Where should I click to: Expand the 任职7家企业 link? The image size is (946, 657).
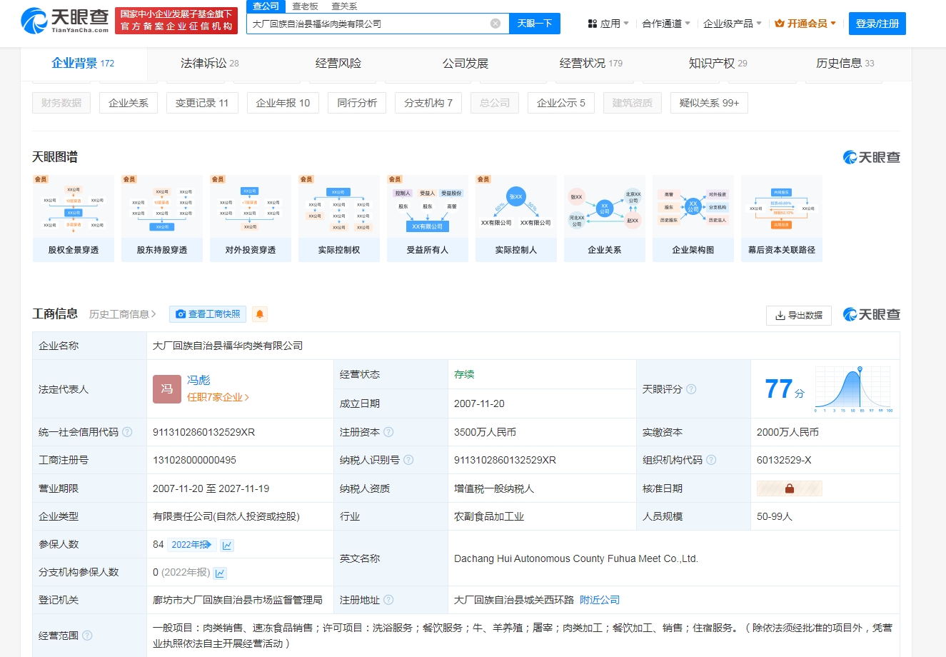tap(218, 398)
